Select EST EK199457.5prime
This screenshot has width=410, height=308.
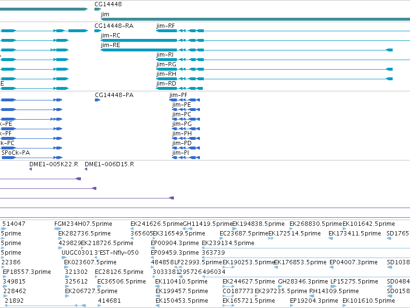[182, 291]
